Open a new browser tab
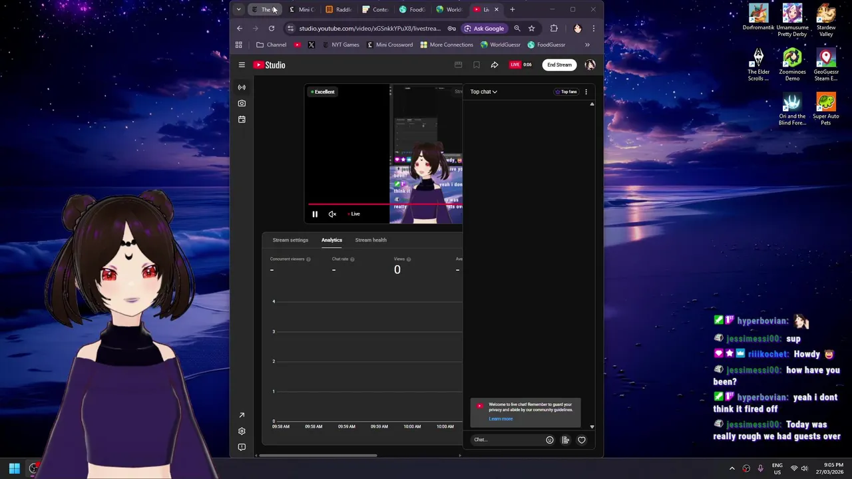 point(512,9)
